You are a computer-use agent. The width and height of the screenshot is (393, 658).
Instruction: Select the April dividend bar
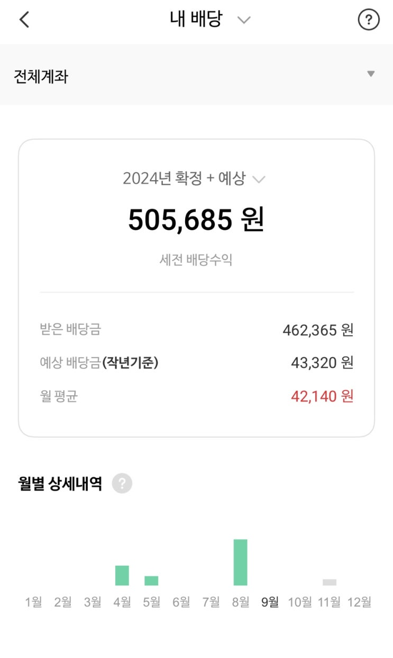122,575
